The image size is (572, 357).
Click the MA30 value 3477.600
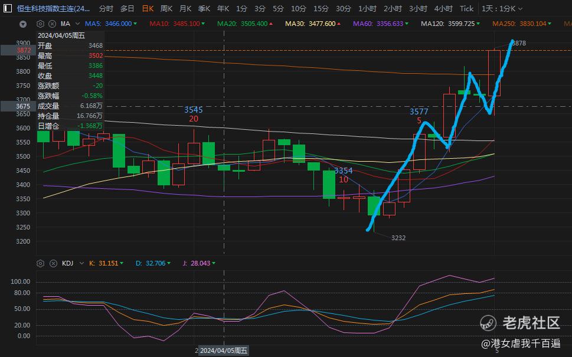(x=322, y=24)
